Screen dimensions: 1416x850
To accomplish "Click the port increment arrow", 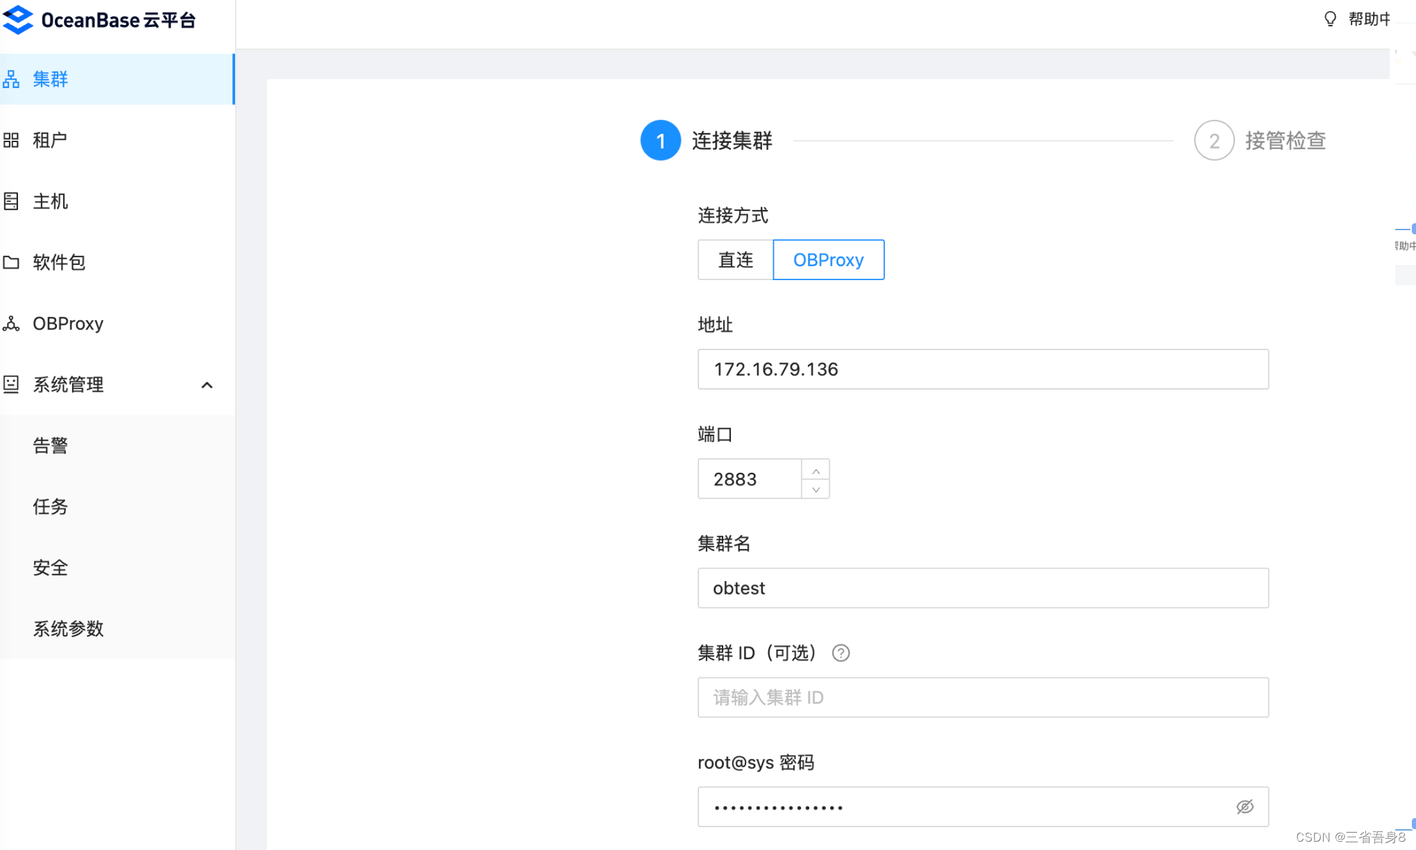I will tap(816, 469).
